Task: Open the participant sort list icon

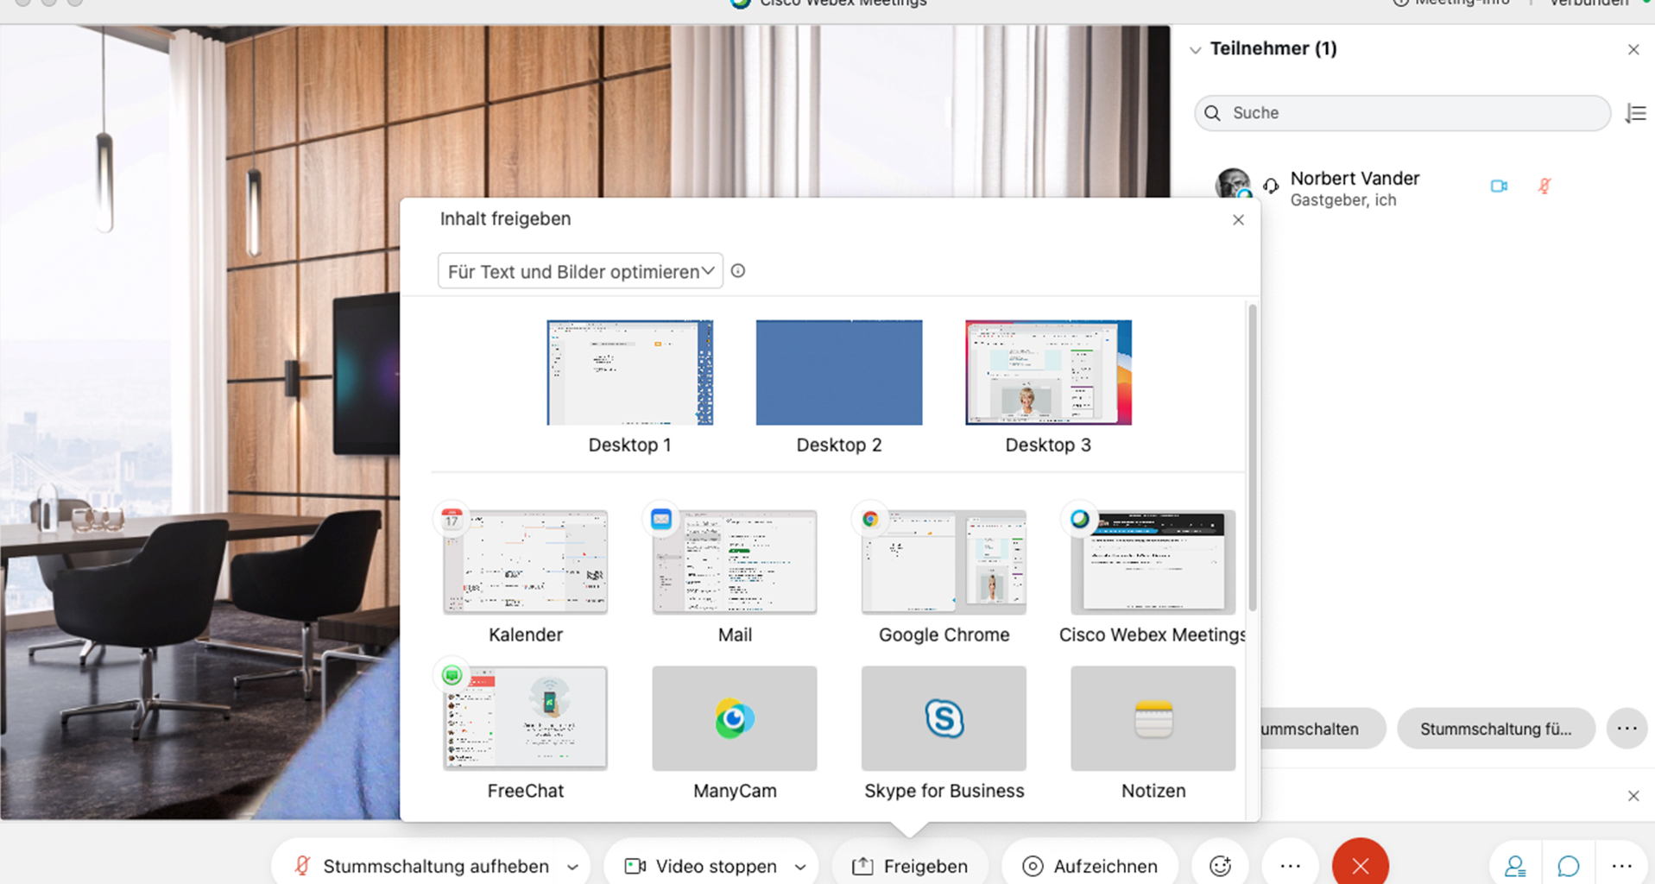Action: (x=1635, y=113)
